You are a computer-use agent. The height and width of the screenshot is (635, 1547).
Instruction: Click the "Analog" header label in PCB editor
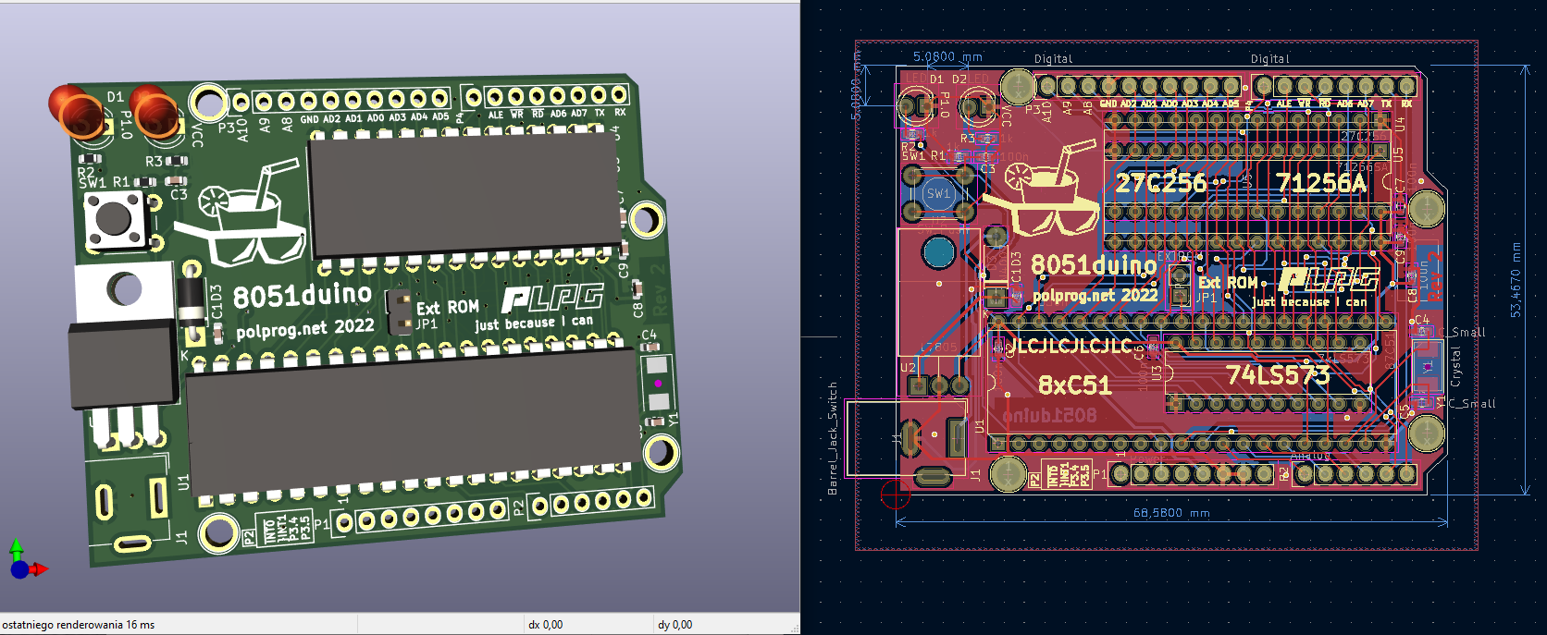tap(1309, 456)
